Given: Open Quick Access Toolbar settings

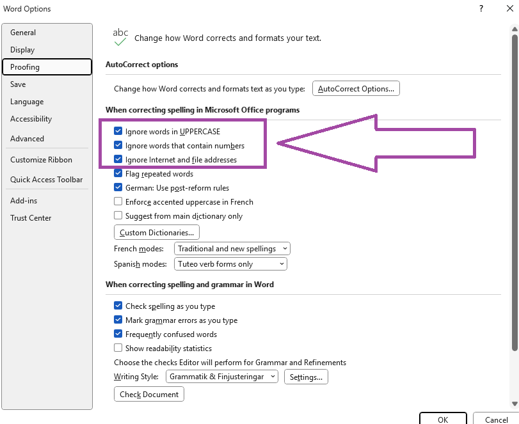Looking at the screenshot, I should [47, 180].
